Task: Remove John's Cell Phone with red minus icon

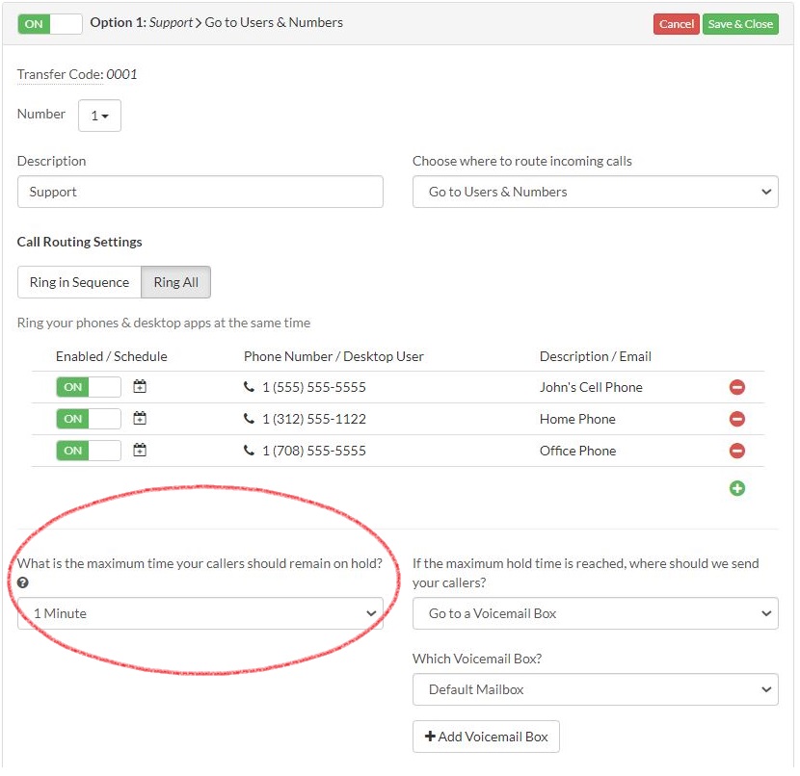Action: (737, 387)
